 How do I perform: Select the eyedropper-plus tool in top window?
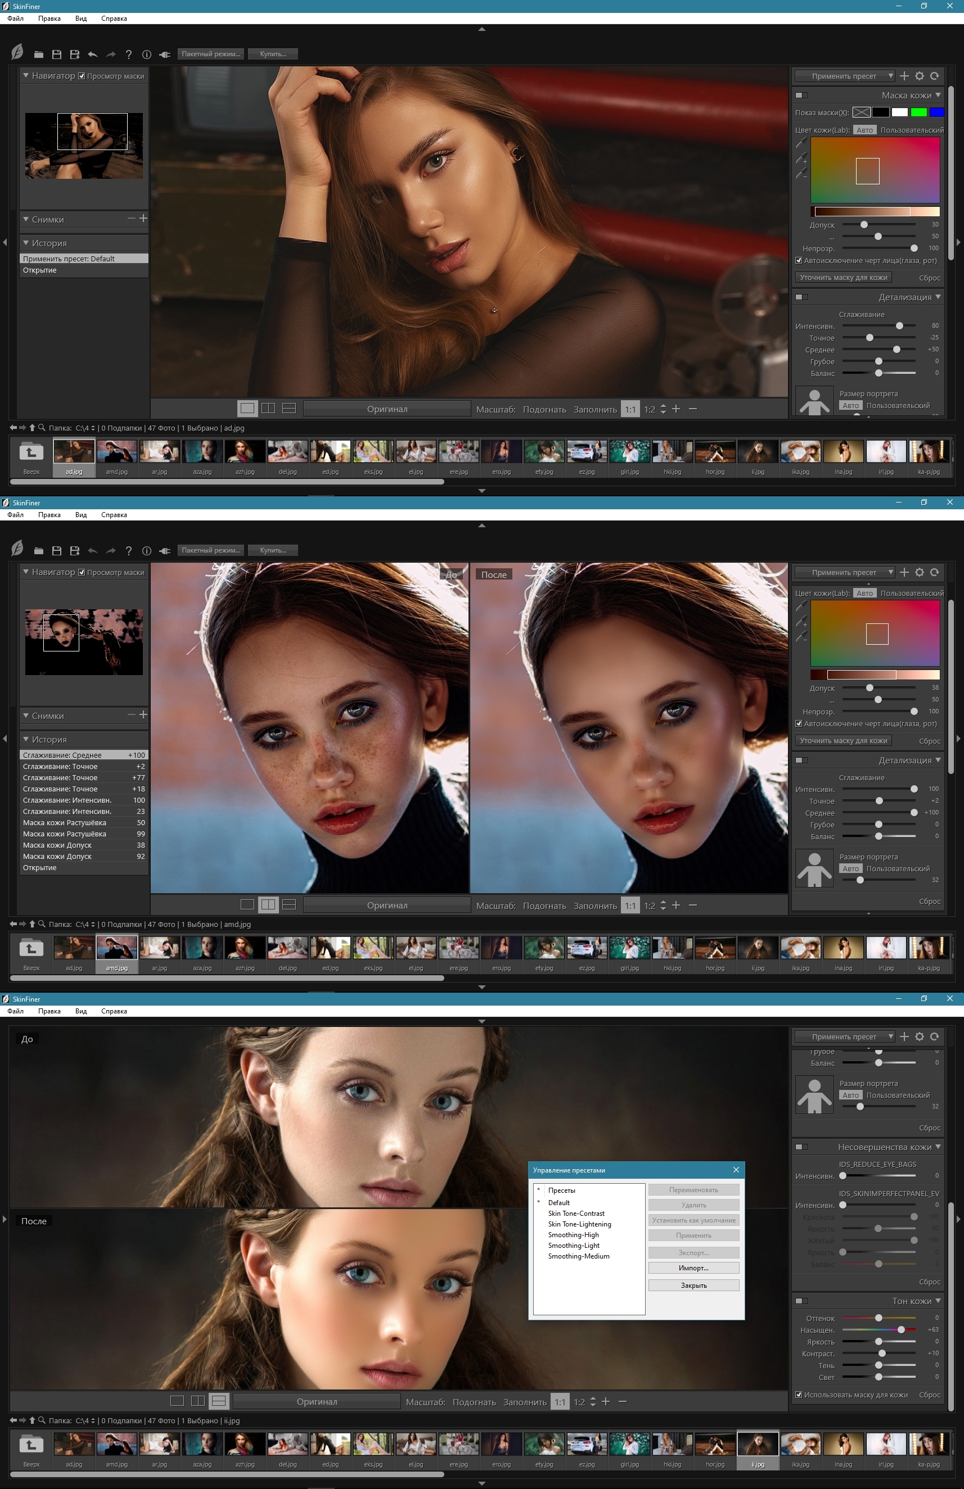tap(801, 159)
